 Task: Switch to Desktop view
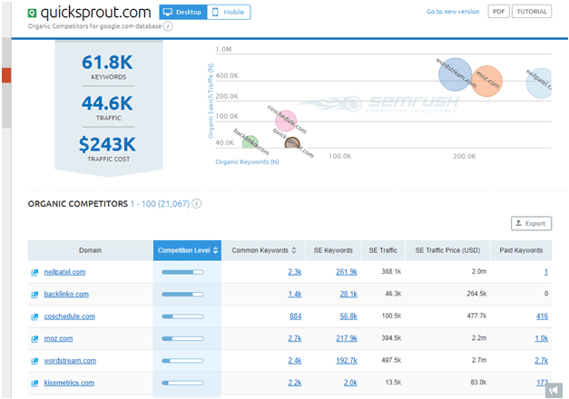pos(183,12)
